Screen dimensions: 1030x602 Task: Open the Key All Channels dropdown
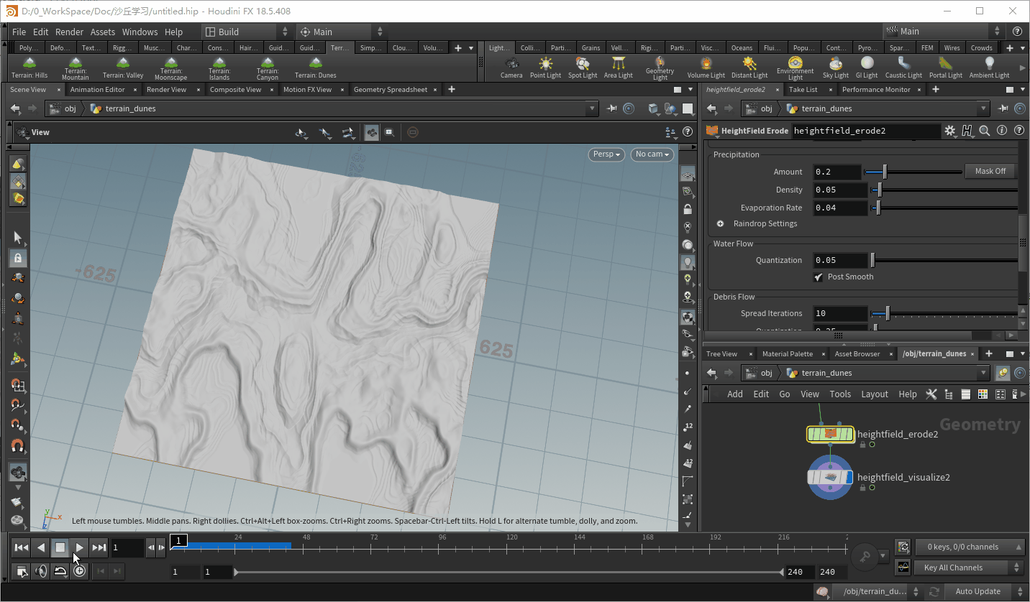[x=968, y=568]
